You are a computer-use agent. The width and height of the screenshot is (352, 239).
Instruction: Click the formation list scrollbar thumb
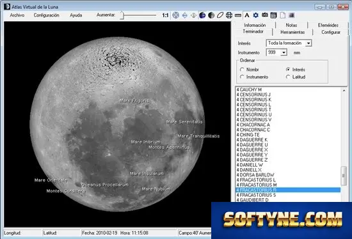343,176
